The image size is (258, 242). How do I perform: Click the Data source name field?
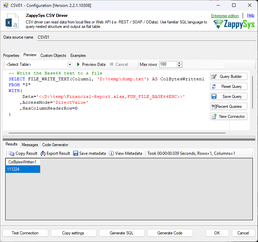(x=147, y=37)
